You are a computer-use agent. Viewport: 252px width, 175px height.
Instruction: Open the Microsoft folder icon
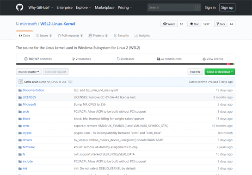pos(20,104)
